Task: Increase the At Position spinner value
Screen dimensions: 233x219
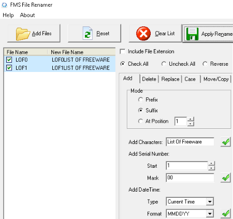Action: [x=191, y=119]
